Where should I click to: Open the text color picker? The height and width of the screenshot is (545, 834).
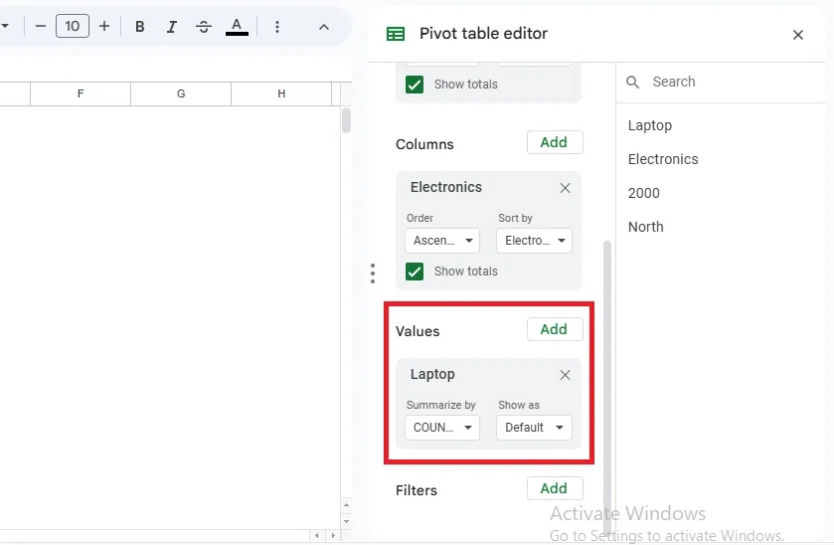point(237,27)
